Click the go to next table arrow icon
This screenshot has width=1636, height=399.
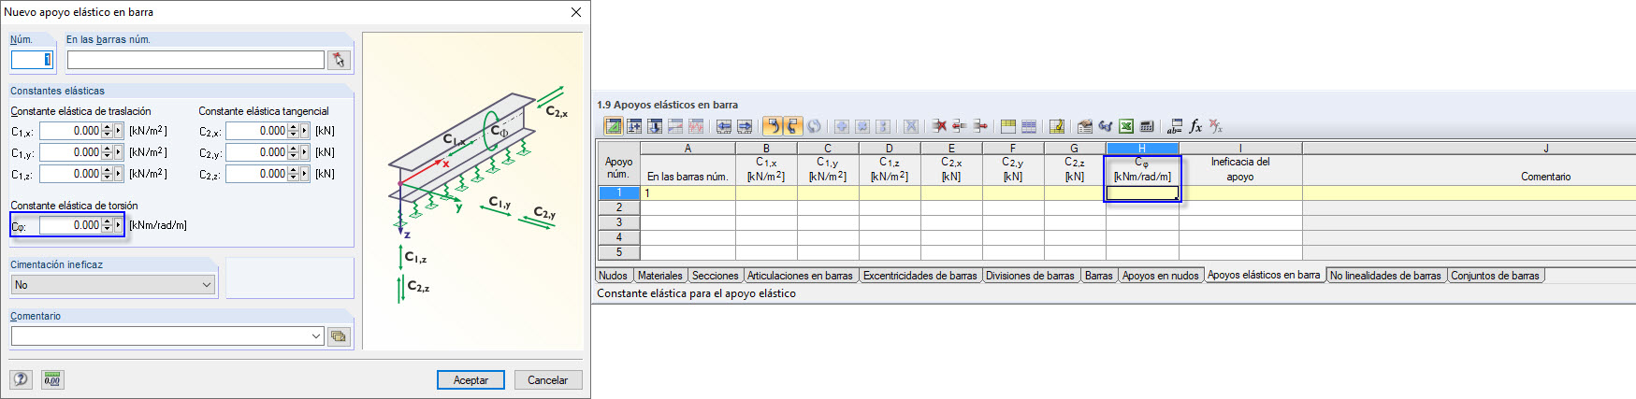tap(745, 126)
